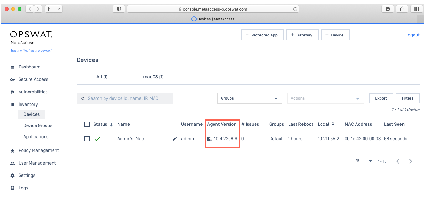427x201 pixels.
Task: Open Device Groups in the sidebar
Action: [38, 125]
